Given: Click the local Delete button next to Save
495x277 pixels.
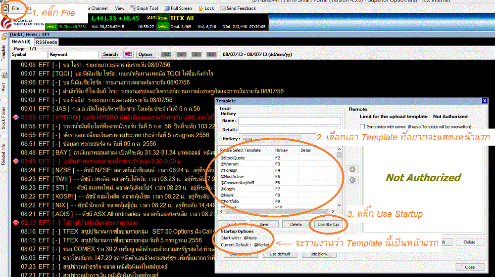Looking at the screenshot, I should (296, 225).
